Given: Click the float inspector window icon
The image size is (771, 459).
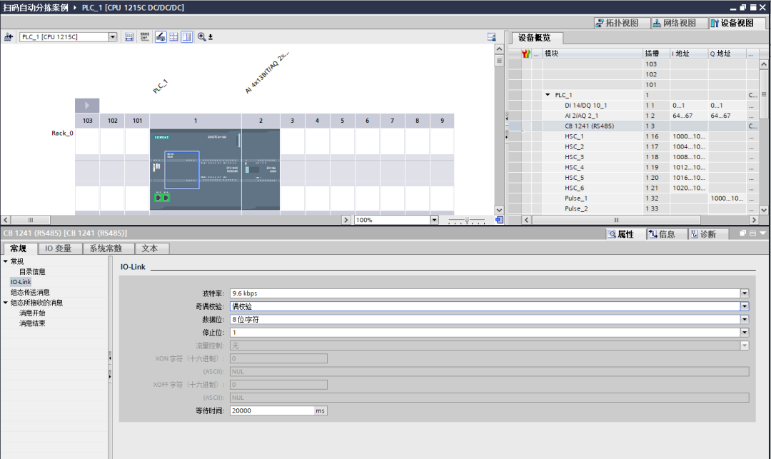Looking at the screenshot, I should pos(743,233).
